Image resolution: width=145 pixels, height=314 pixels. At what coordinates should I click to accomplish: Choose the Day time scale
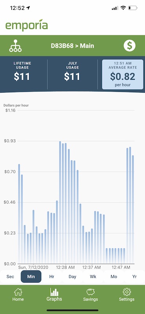pos(72,277)
